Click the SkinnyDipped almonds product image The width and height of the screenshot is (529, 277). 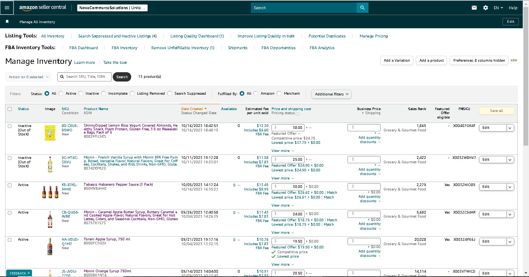pos(50,133)
